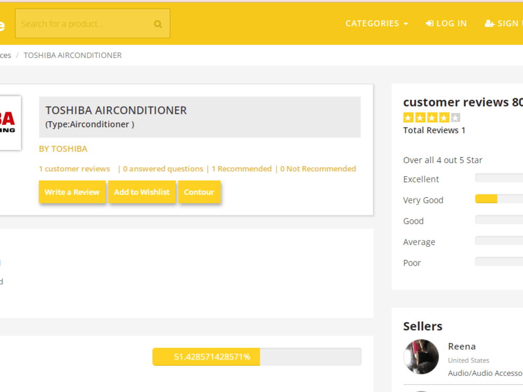Click the seller name Reena
Viewport: 523px width, 392px height.
point(462,347)
